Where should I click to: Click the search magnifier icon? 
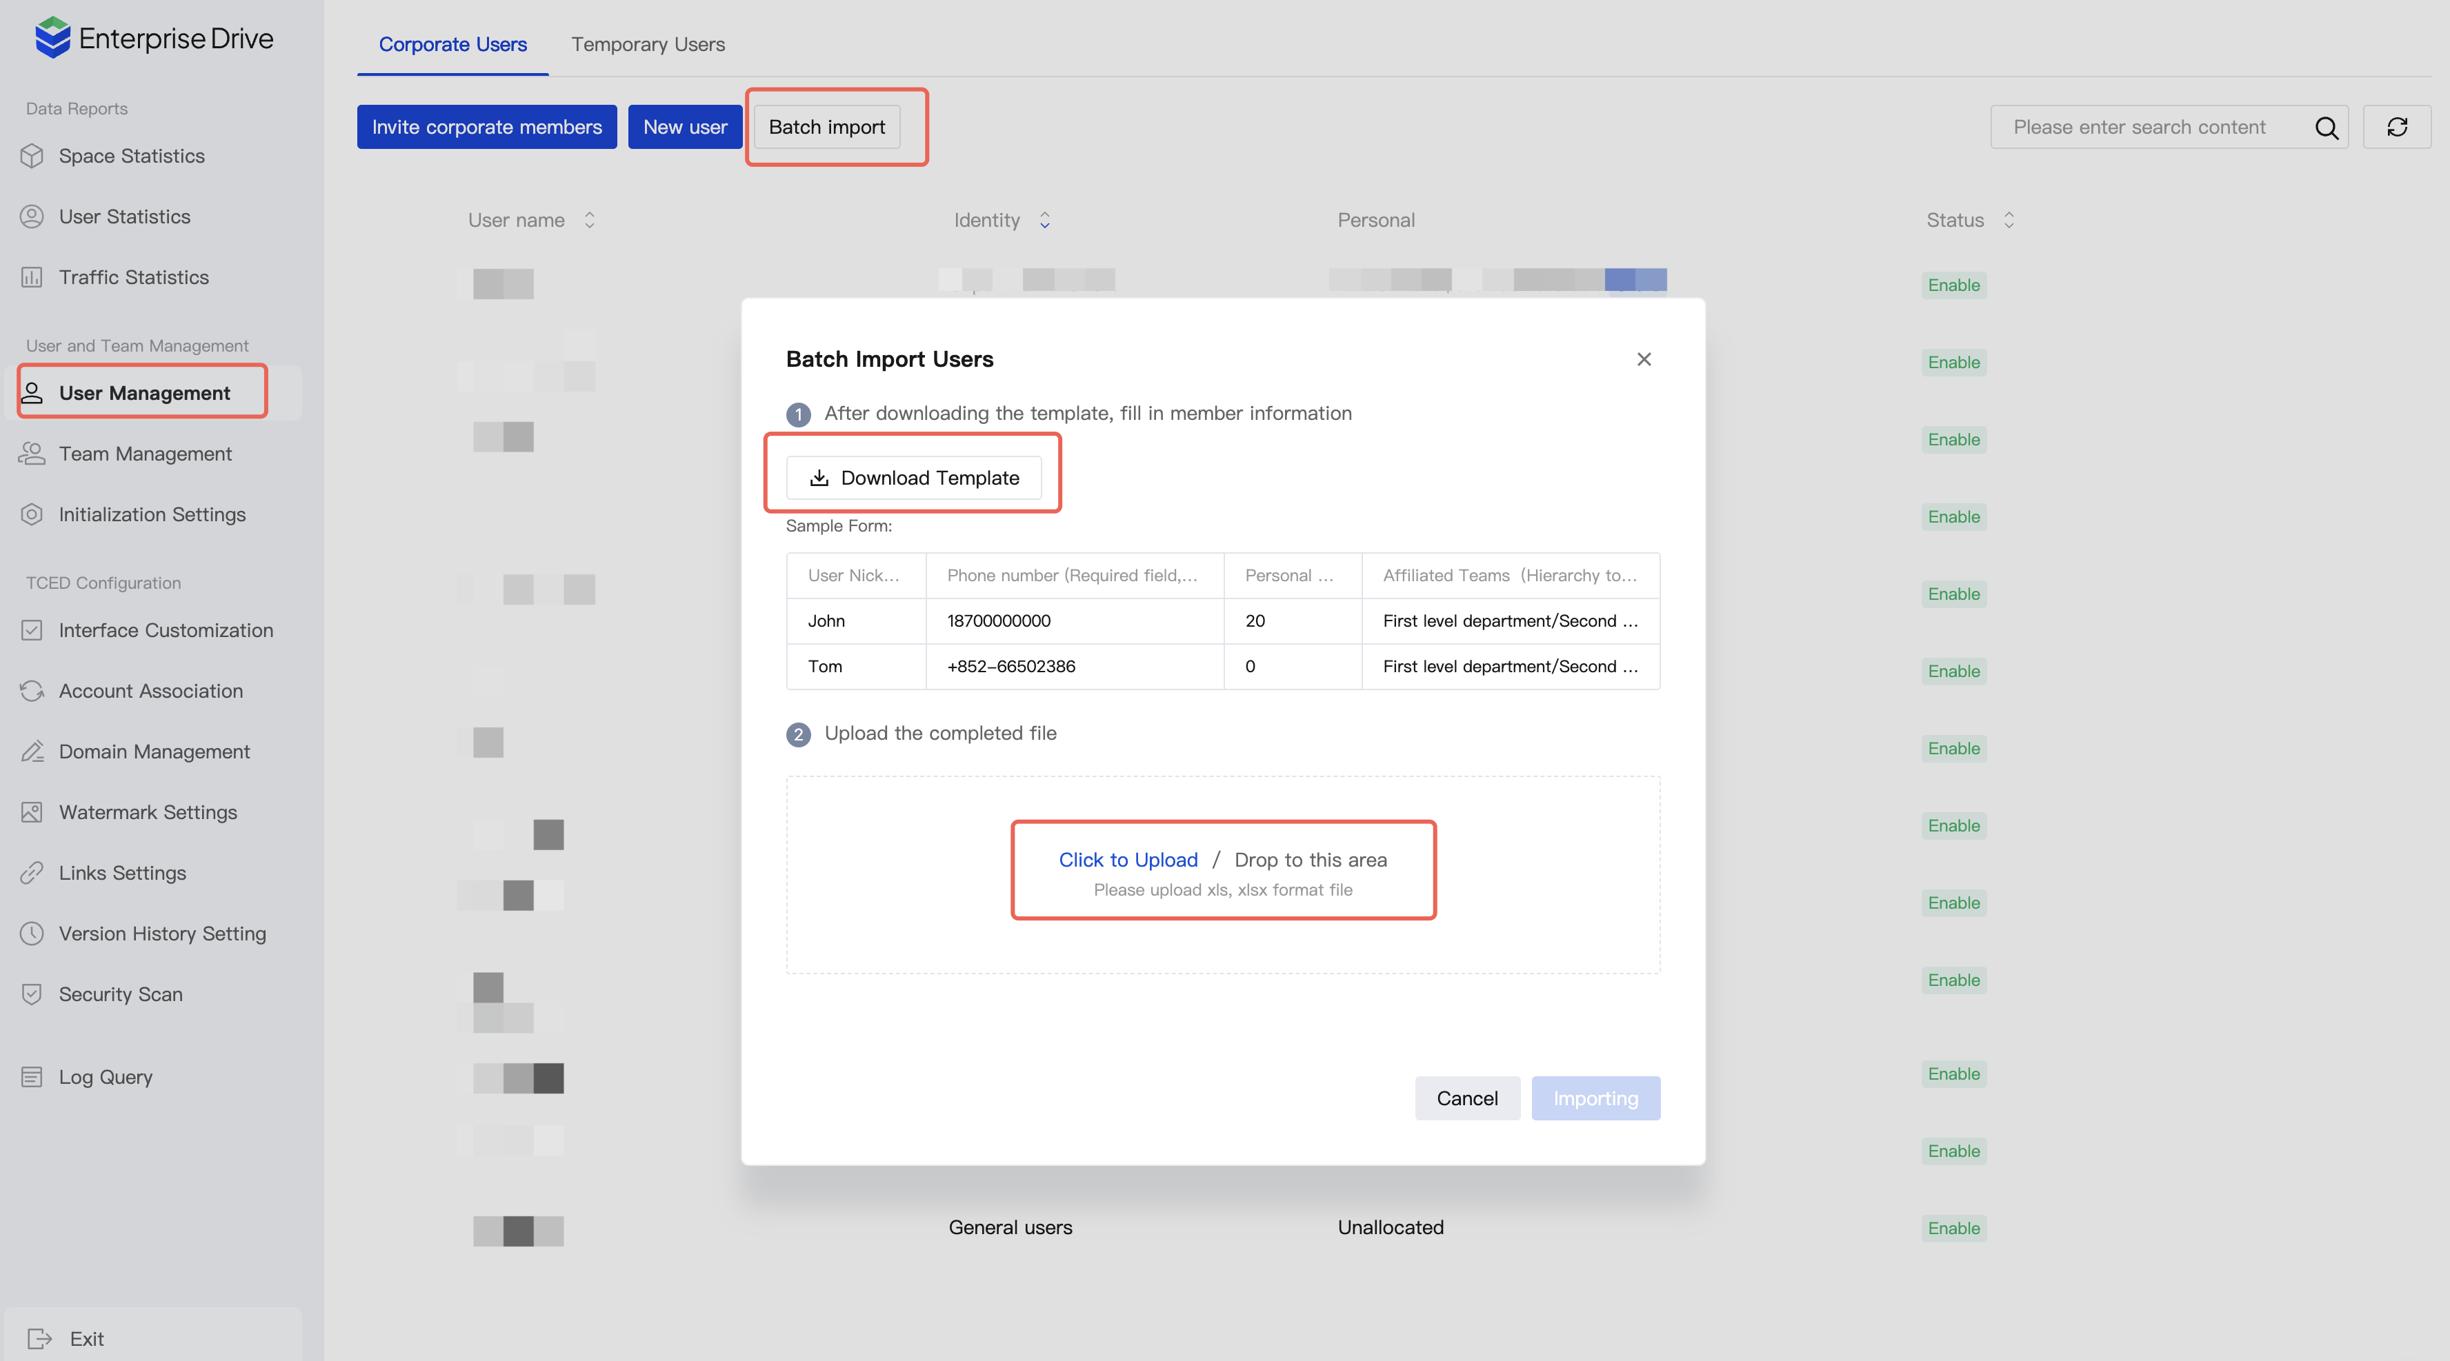click(2325, 128)
